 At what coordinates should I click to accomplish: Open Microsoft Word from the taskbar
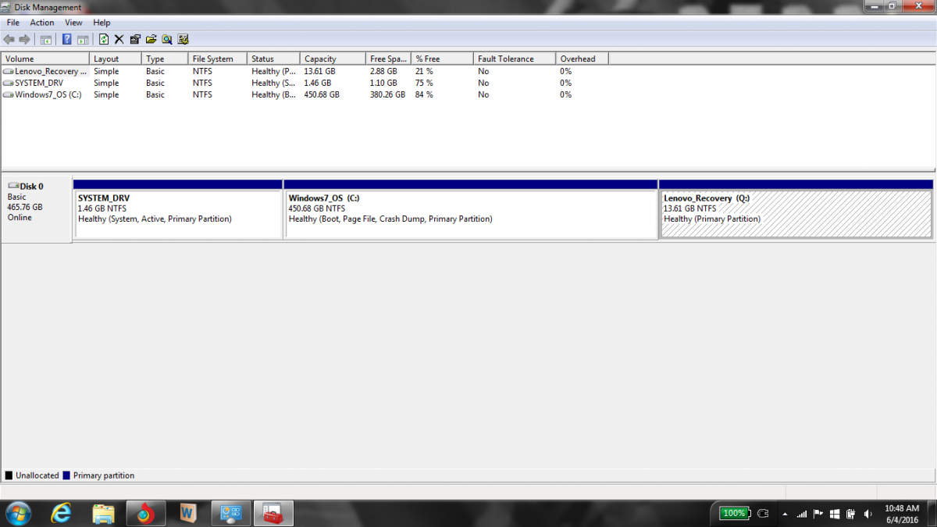tap(187, 513)
